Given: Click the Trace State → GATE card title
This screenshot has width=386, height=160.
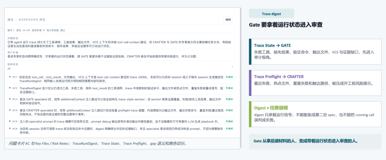Looking at the screenshot, I should point(272,45).
